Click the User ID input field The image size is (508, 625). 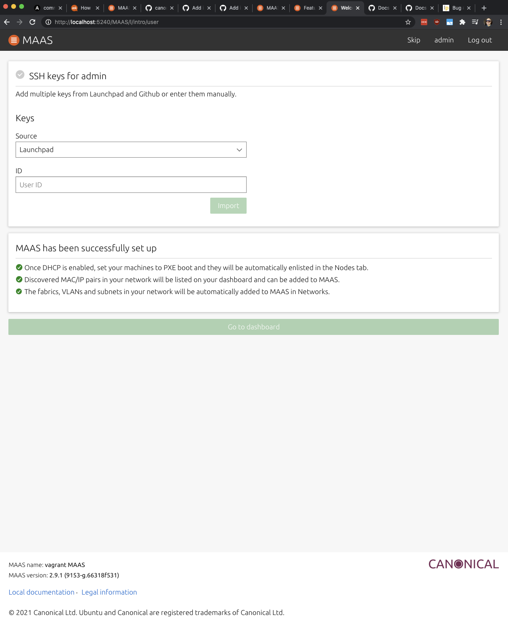(131, 185)
